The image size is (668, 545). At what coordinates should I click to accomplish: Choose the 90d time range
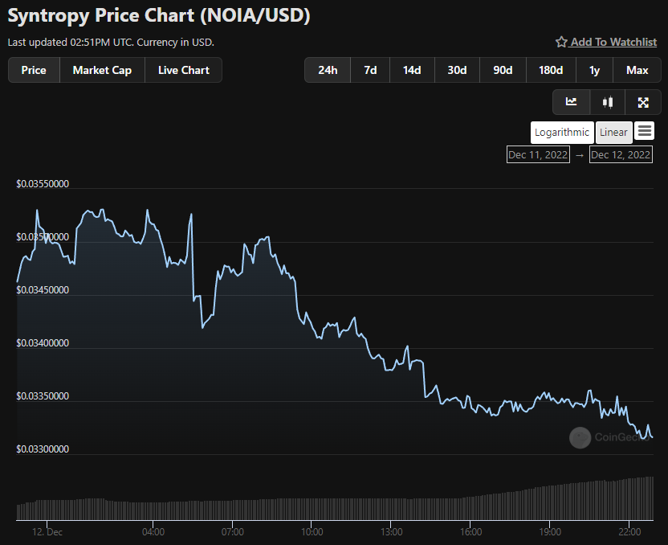coord(503,70)
